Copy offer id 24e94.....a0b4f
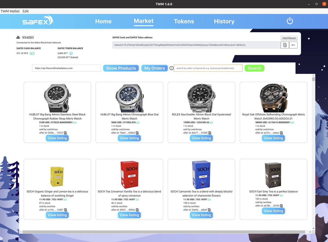This screenshot has width=328, height=242. pyautogui.click(x=209, y=210)
